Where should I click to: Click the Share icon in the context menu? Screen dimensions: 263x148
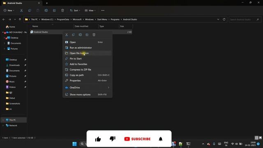pos(87,35)
